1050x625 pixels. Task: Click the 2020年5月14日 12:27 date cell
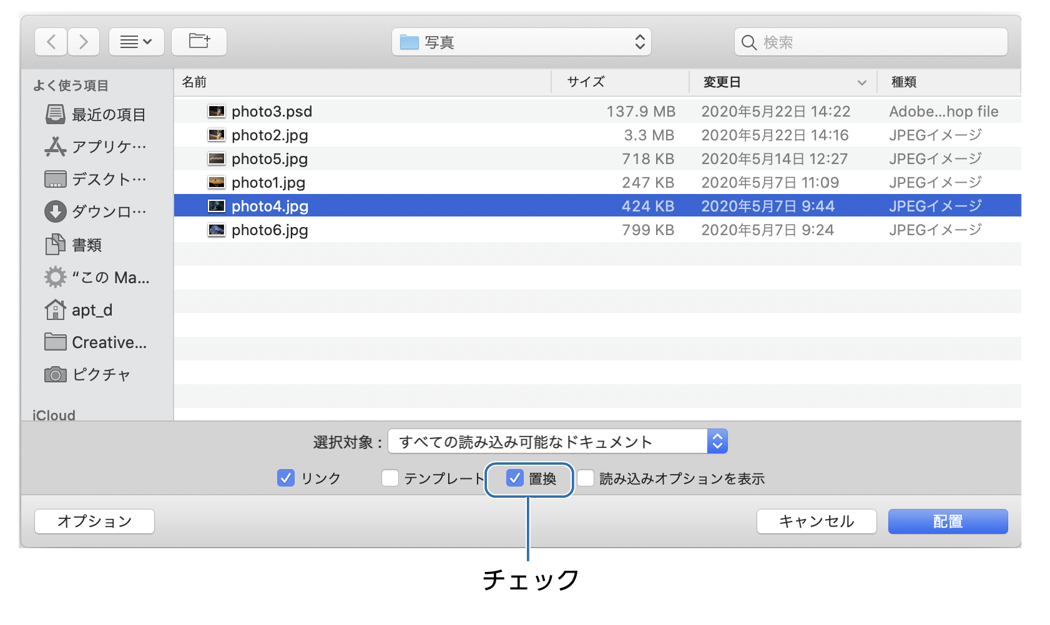[774, 159]
